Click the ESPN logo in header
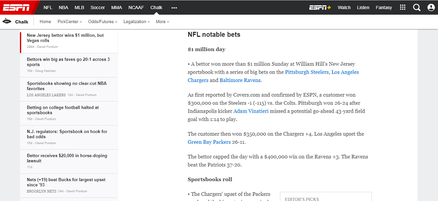438x201 pixels. (x=17, y=7)
